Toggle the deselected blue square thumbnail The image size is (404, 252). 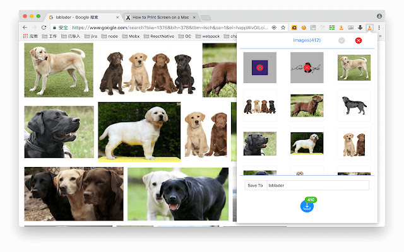[259, 67]
